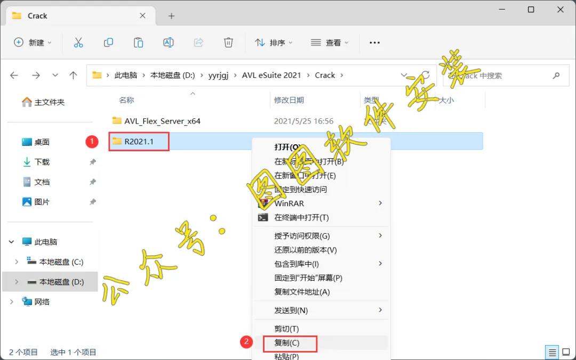Click AVL_Flex_Server_x64 file name
Screen dimensions: 576x360
(x=162, y=121)
